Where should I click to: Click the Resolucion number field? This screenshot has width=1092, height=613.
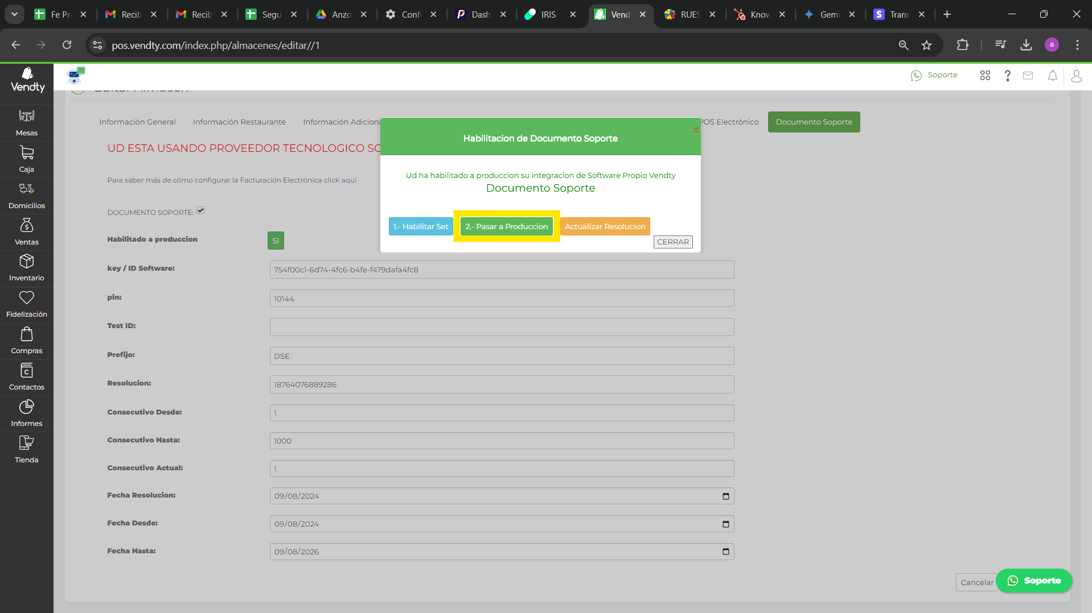(502, 384)
